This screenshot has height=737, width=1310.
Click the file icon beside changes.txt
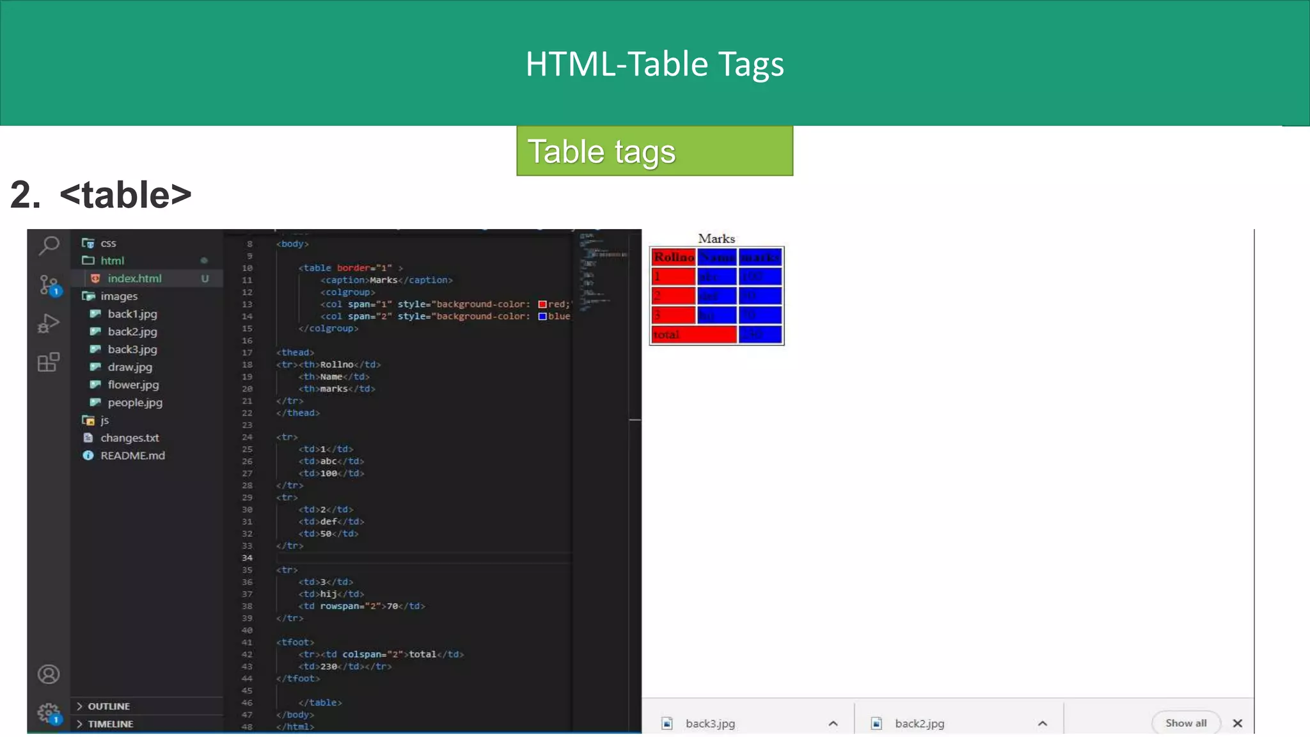pyautogui.click(x=88, y=438)
